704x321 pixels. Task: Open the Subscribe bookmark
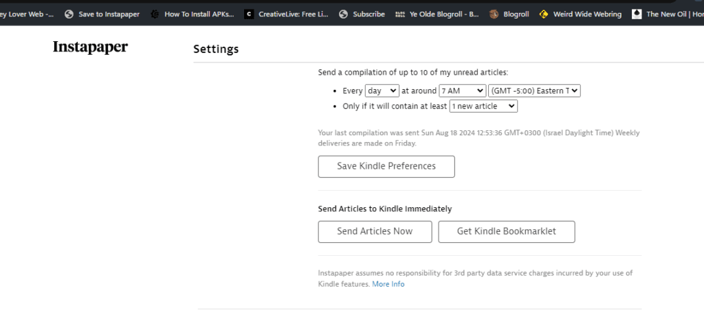pos(362,14)
